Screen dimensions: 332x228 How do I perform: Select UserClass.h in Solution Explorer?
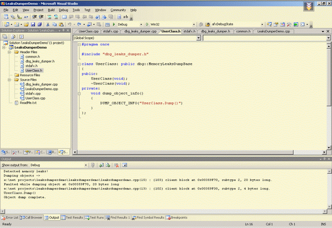(x=34, y=70)
